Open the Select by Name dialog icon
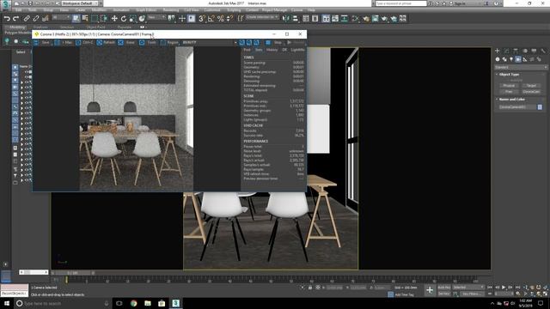The height and width of the screenshot is (309, 550). pos(85,18)
